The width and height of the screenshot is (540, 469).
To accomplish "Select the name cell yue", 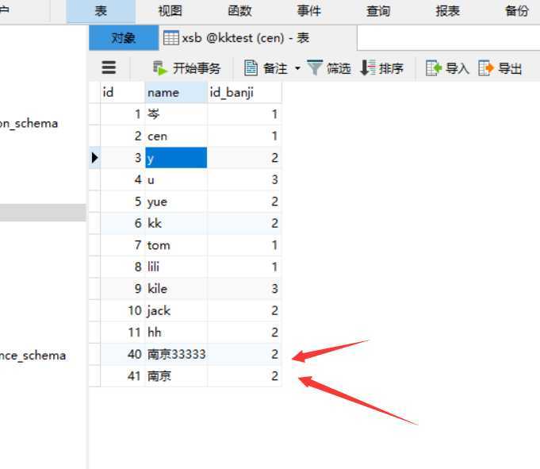I will 176,202.
